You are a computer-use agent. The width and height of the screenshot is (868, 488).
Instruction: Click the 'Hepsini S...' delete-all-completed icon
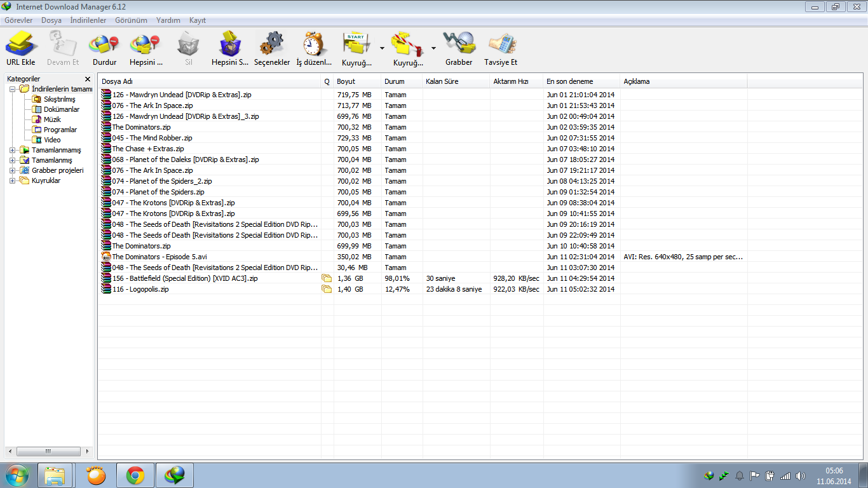[230, 44]
